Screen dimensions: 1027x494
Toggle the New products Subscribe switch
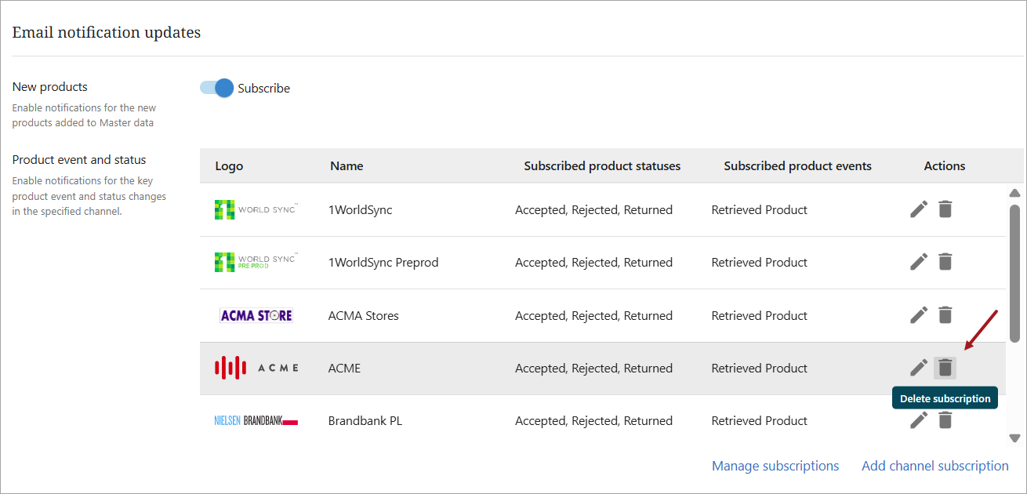[x=217, y=88]
